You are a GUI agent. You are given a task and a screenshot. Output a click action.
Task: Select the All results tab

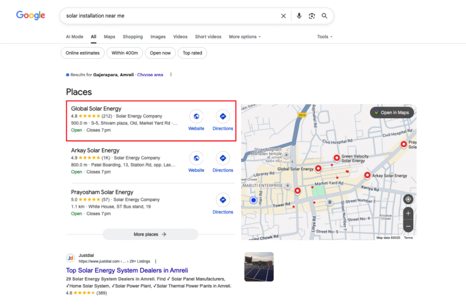[x=93, y=37]
